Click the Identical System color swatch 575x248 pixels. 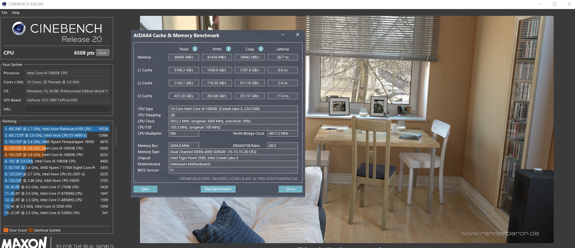[x=31, y=230]
